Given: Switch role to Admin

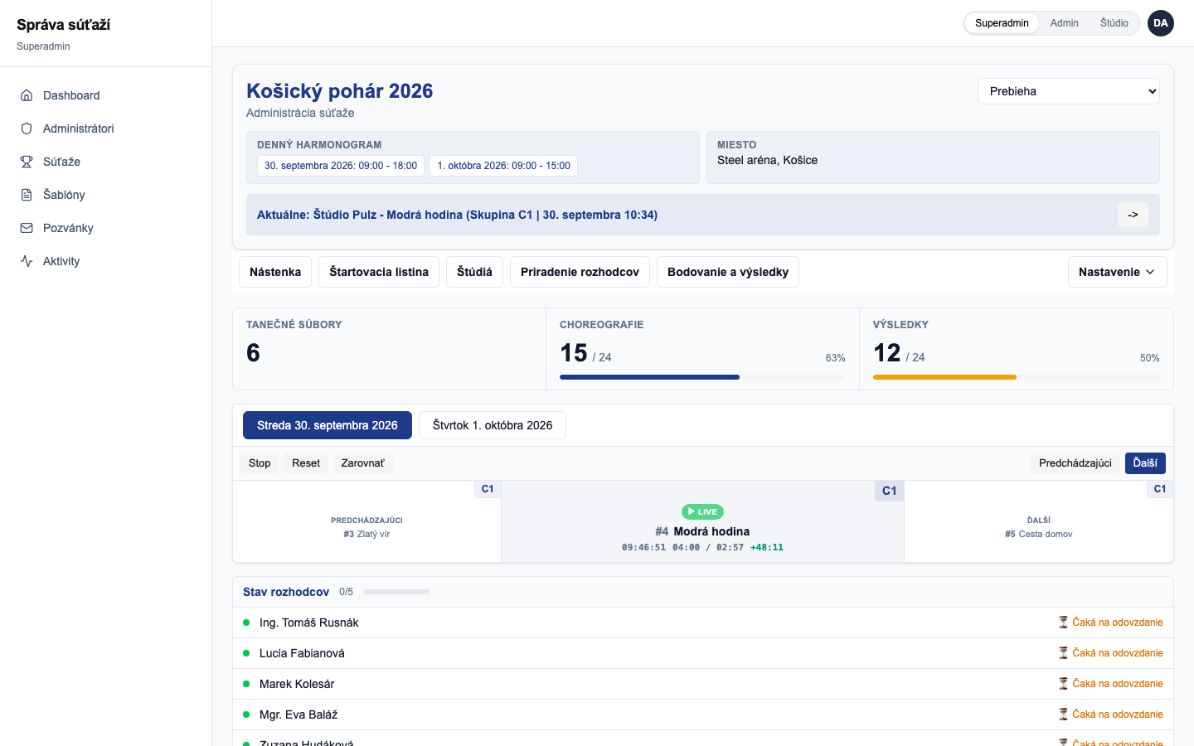Looking at the screenshot, I should [1065, 23].
